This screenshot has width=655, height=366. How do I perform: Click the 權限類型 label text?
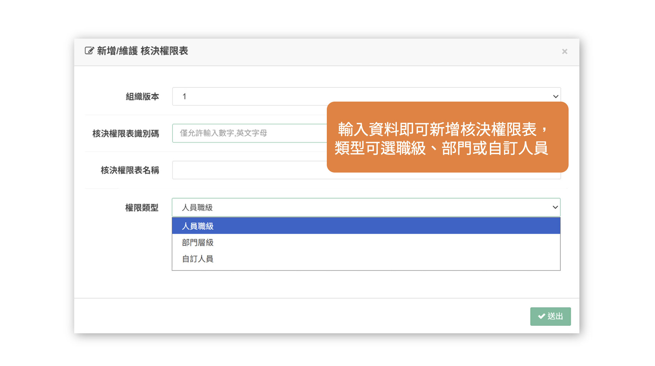[x=141, y=208]
